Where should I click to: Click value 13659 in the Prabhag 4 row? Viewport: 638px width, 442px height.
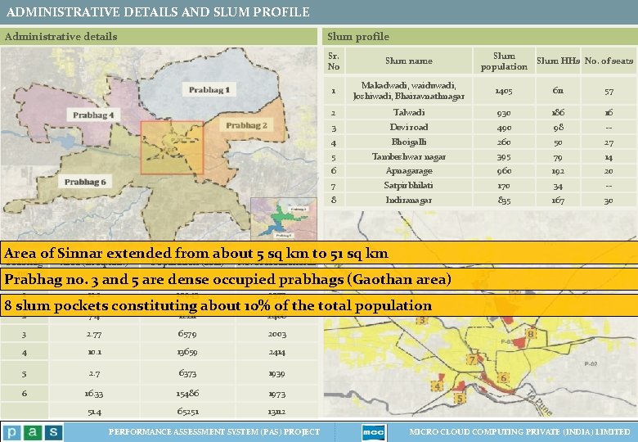pyautogui.click(x=187, y=353)
